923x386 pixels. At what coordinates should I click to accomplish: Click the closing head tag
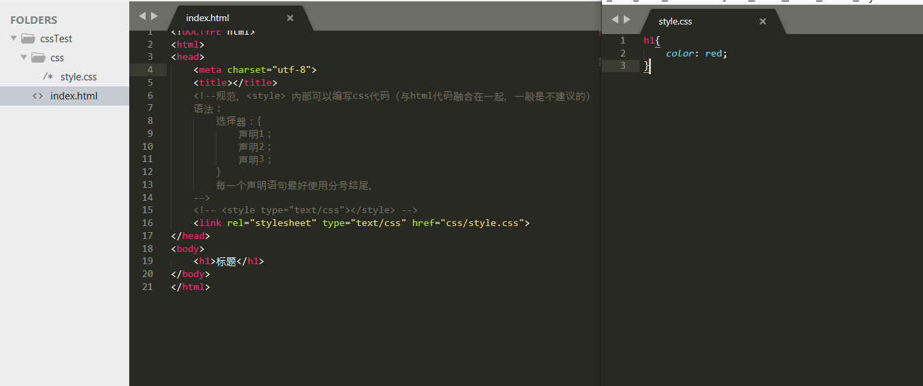(x=190, y=236)
